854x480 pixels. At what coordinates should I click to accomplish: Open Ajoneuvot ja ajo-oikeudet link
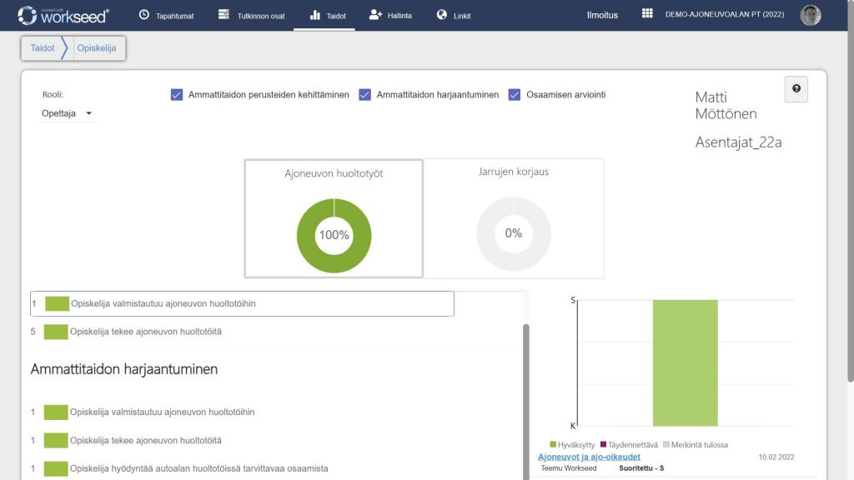tap(589, 457)
